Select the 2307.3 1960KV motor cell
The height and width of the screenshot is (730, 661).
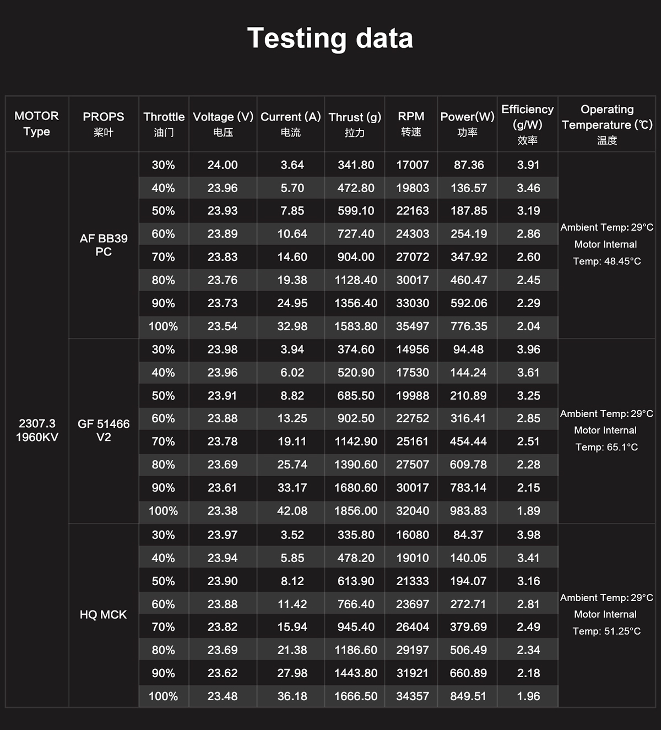[x=37, y=430]
